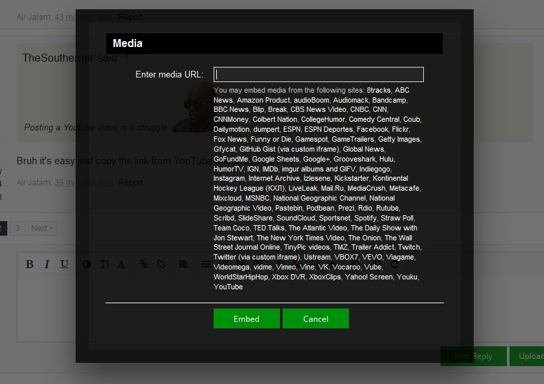Report the post from 39 minutes ago

coord(130,183)
